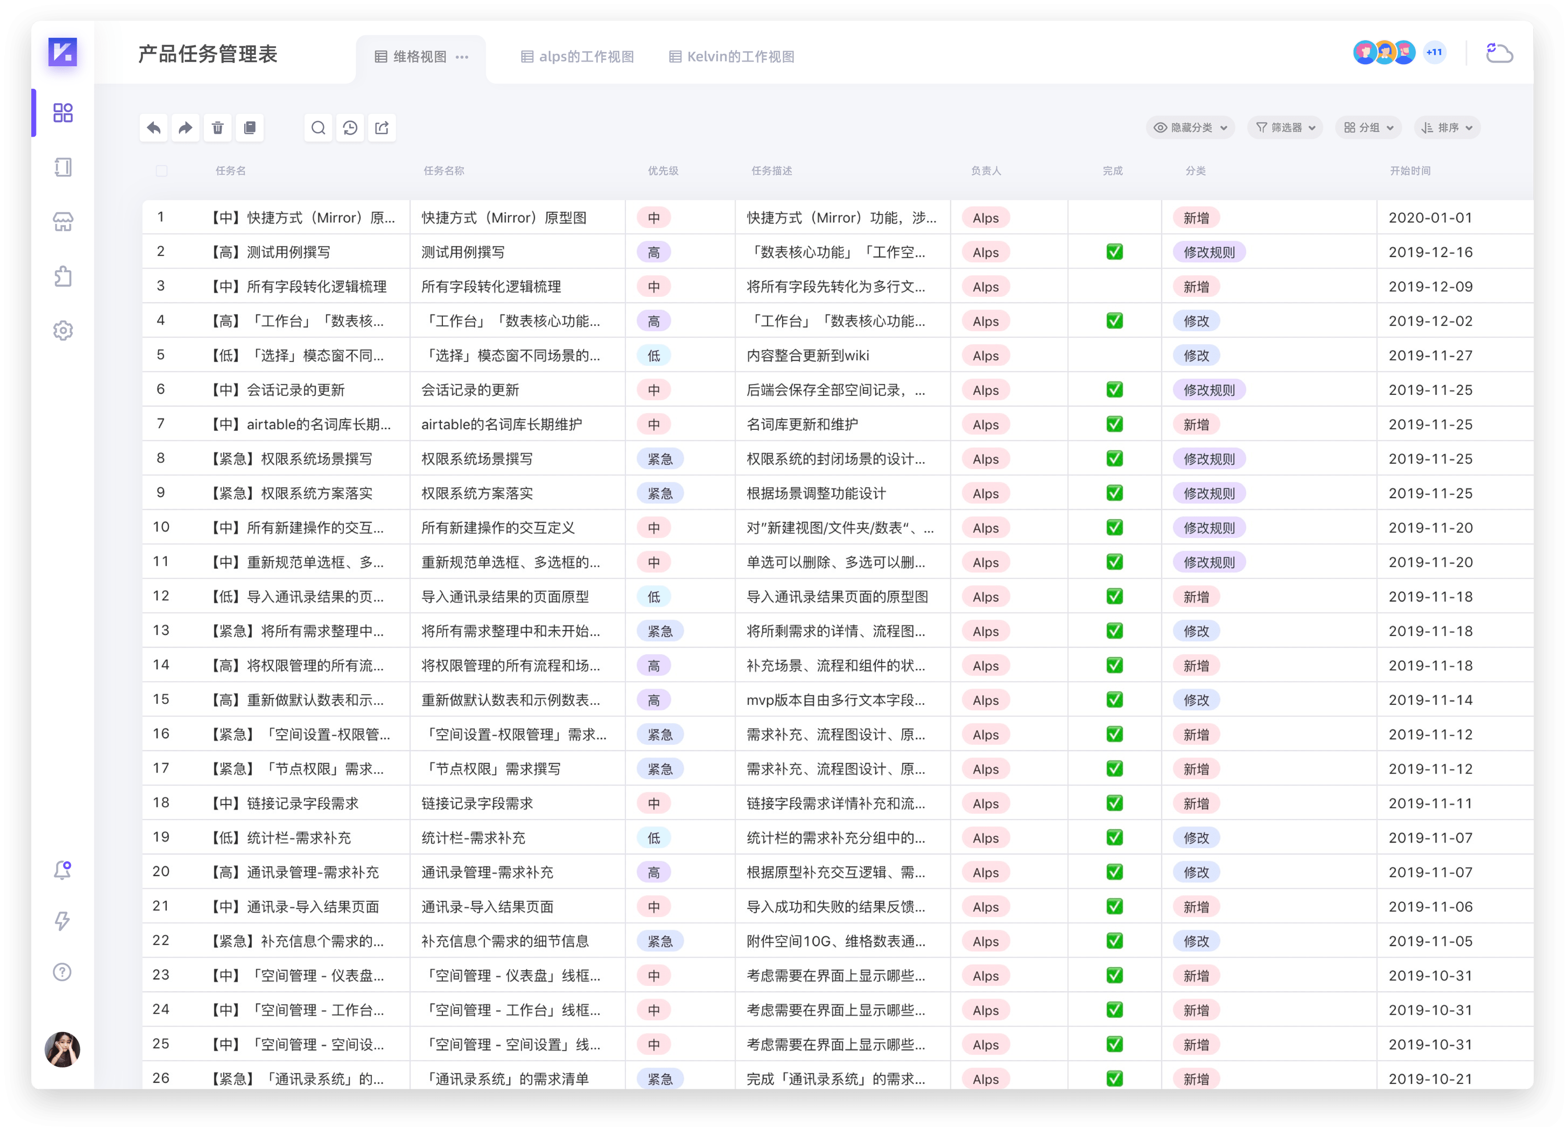The image size is (1565, 1131).
Task: Click 紧急 priority tag in row 8
Action: click(x=660, y=459)
